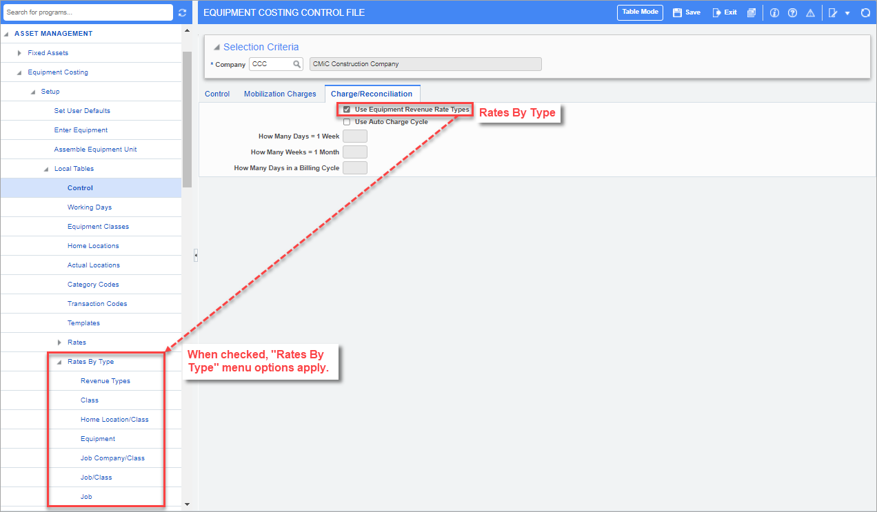The width and height of the screenshot is (877, 512).
Task: Click the edit notes pencil icon
Action: tap(833, 12)
